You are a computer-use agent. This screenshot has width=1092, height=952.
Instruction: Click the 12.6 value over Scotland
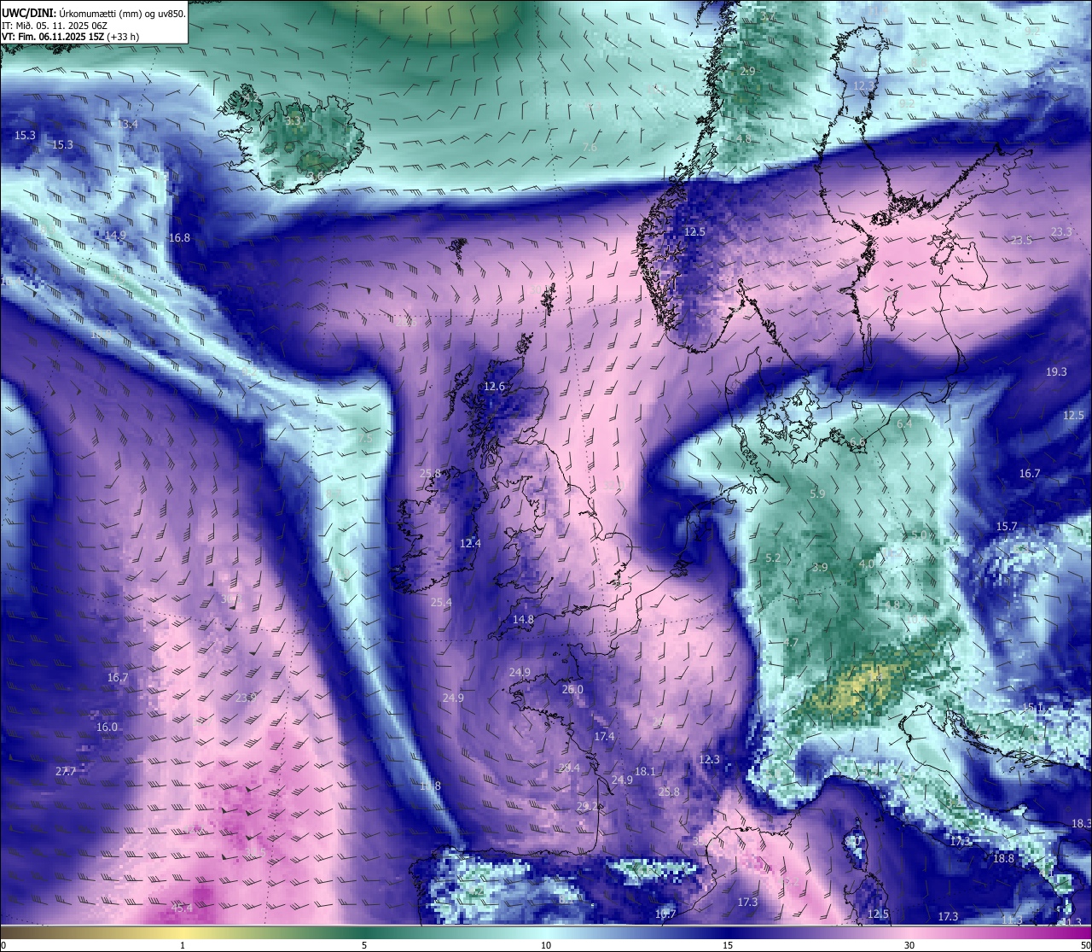tap(495, 387)
